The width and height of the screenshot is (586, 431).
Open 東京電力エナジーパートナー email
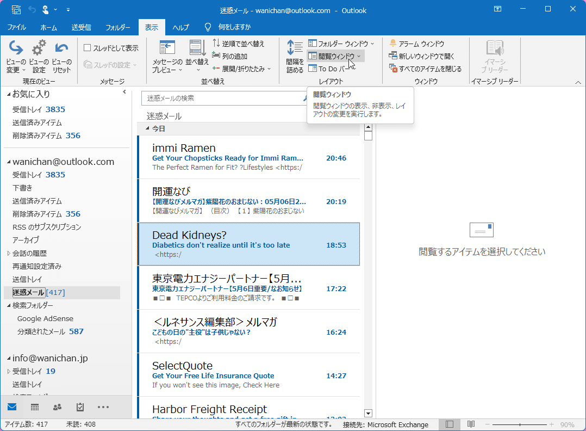(249, 288)
